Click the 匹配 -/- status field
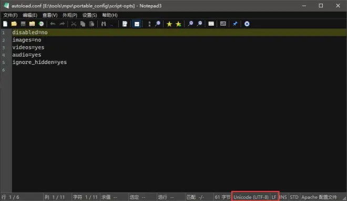 point(199,197)
